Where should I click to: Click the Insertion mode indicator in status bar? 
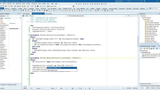(x=38, y=88)
